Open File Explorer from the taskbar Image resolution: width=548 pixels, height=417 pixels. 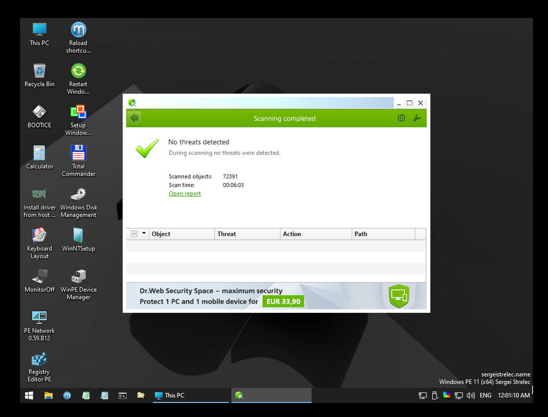[48, 395]
